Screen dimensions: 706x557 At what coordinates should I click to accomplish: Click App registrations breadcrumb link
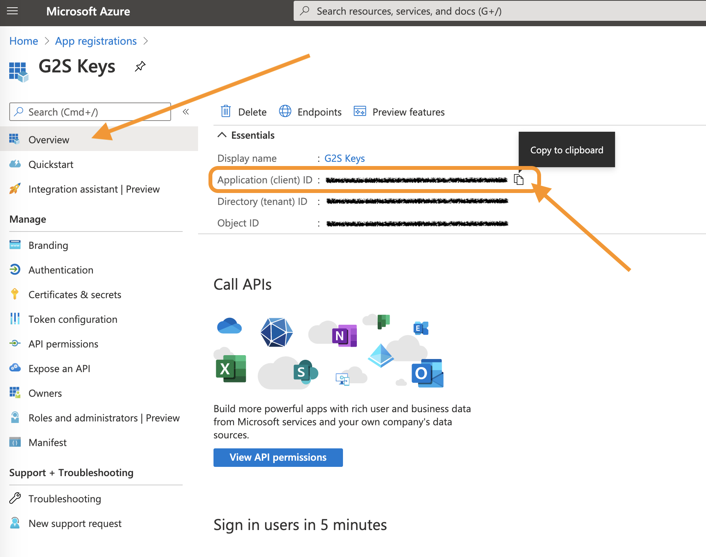coord(96,41)
